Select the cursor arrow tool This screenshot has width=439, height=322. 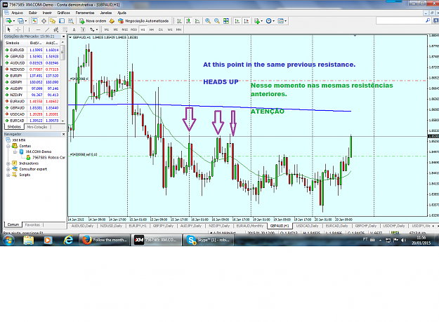point(8,29)
